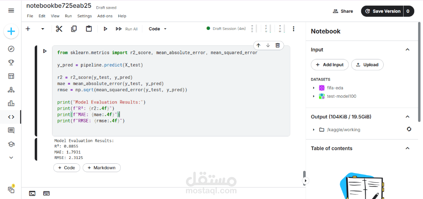This screenshot has height=199, width=423.
Task: Open the keyboard shortcuts icon
Action: point(46,193)
